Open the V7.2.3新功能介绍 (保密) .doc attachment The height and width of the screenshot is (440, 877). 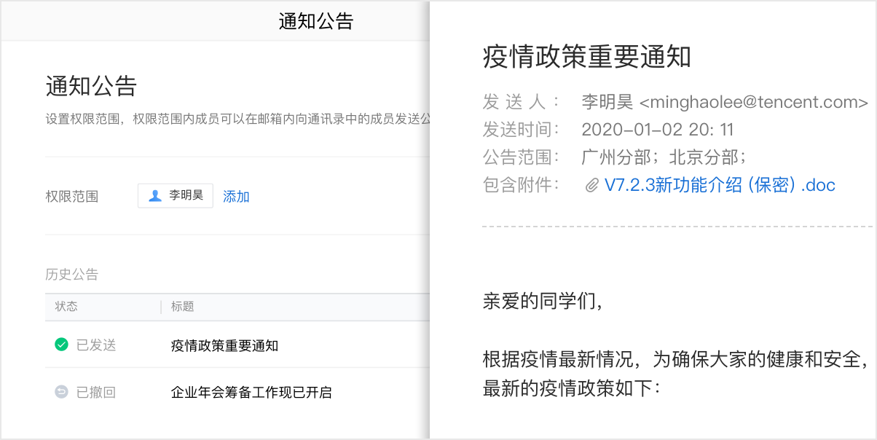(x=720, y=185)
